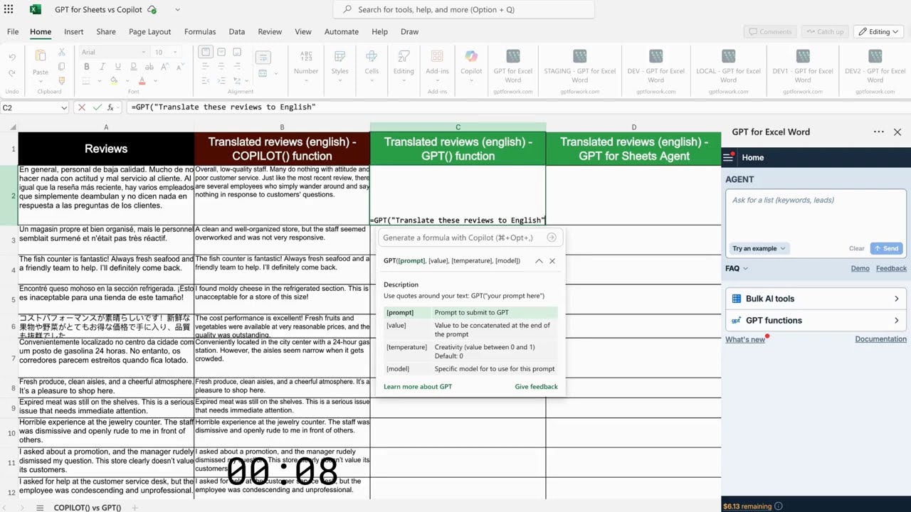The height and width of the screenshot is (512, 911).
Task: Switch to the Insert ribbon tab
Action: pos(73,32)
